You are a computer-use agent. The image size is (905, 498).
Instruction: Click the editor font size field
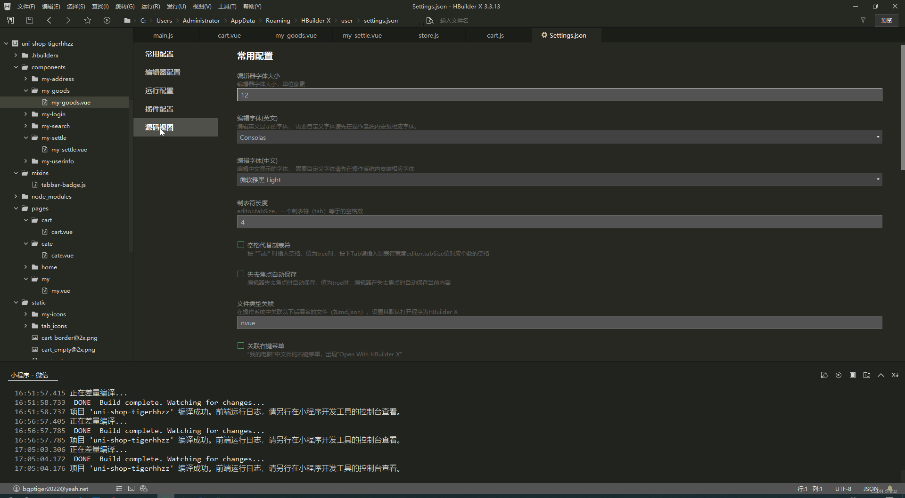559,95
